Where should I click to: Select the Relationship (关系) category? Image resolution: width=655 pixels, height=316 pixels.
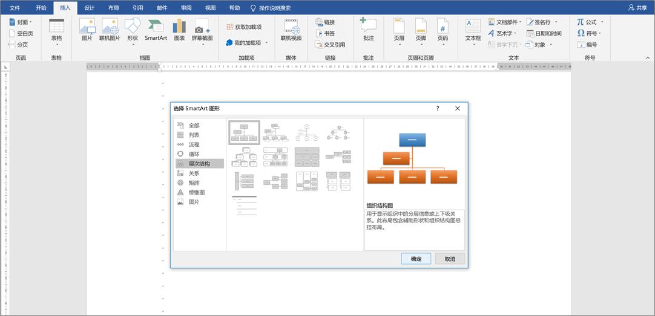pos(200,173)
